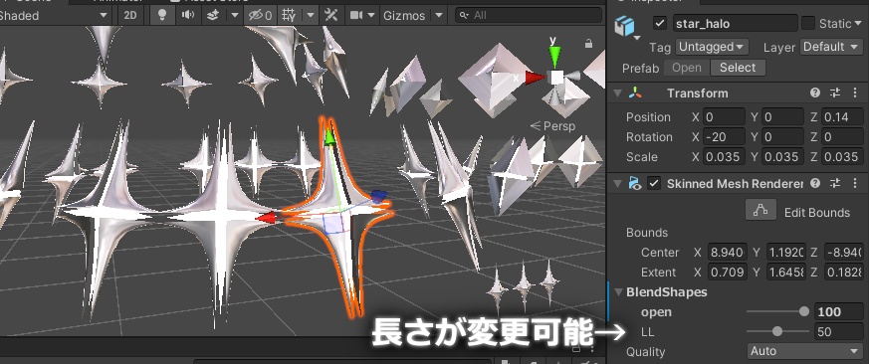Edit Position X field
Screen dimensions: 869x364
coord(724,117)
